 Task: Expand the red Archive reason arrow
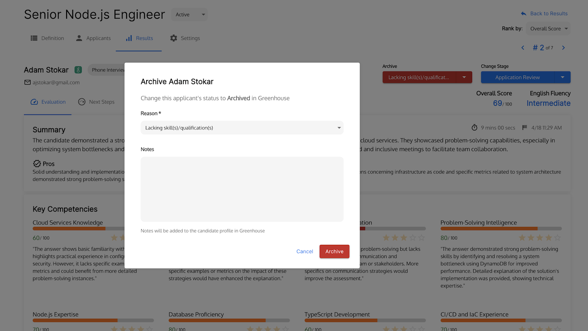[464, 77]
